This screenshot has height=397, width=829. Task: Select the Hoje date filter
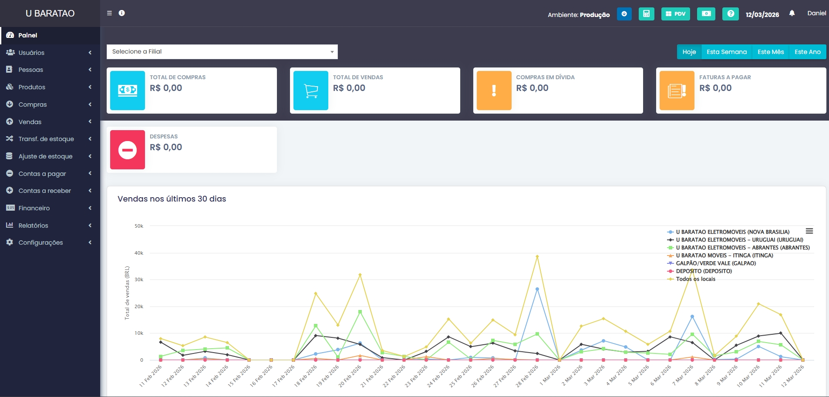tap(689, 52)
